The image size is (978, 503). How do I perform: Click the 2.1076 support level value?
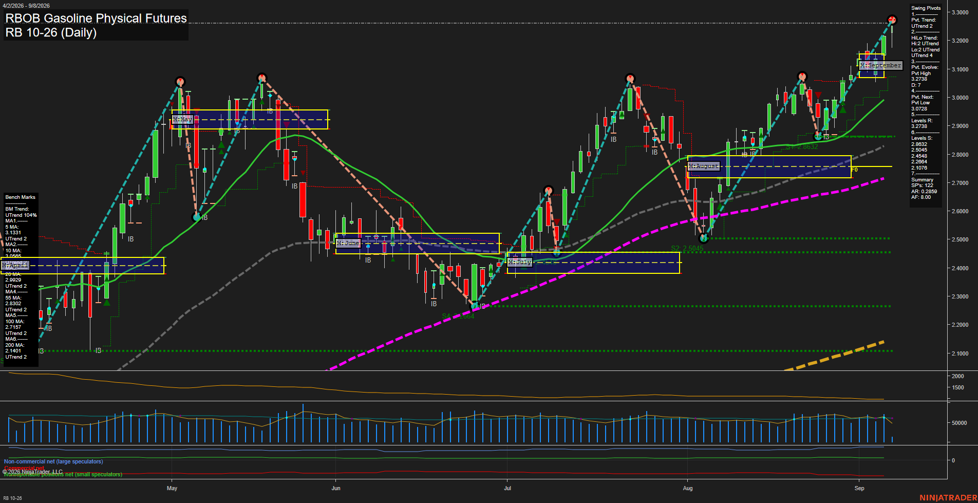click(x=919, y=168)
